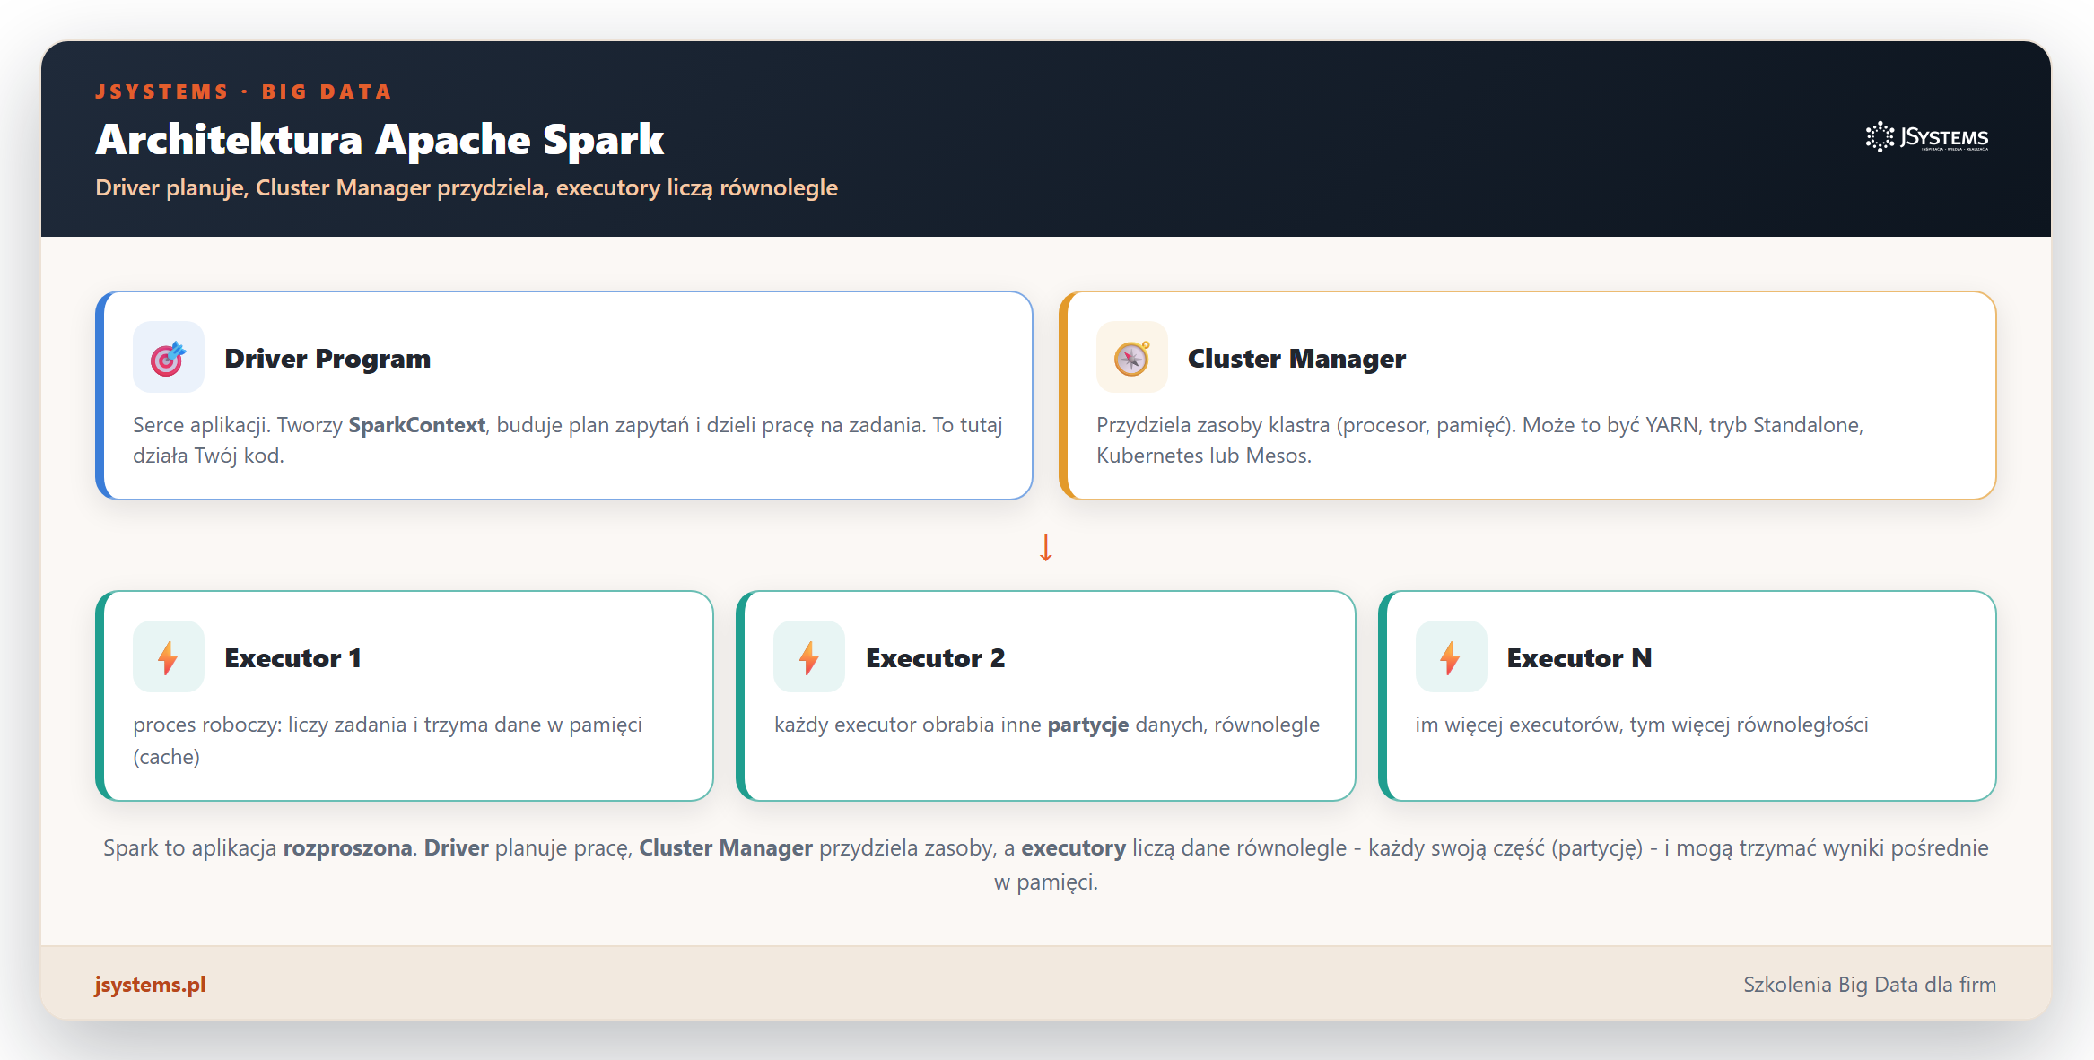
Task: Click the JSystems logo in header
Action: tap(1927, 137)
